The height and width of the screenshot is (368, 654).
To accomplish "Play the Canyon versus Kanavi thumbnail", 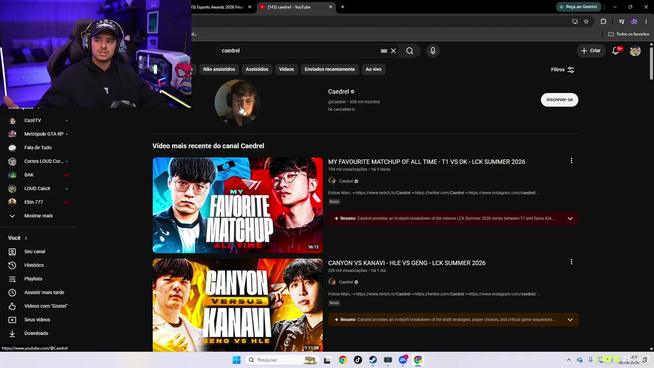I will [238, 305].
